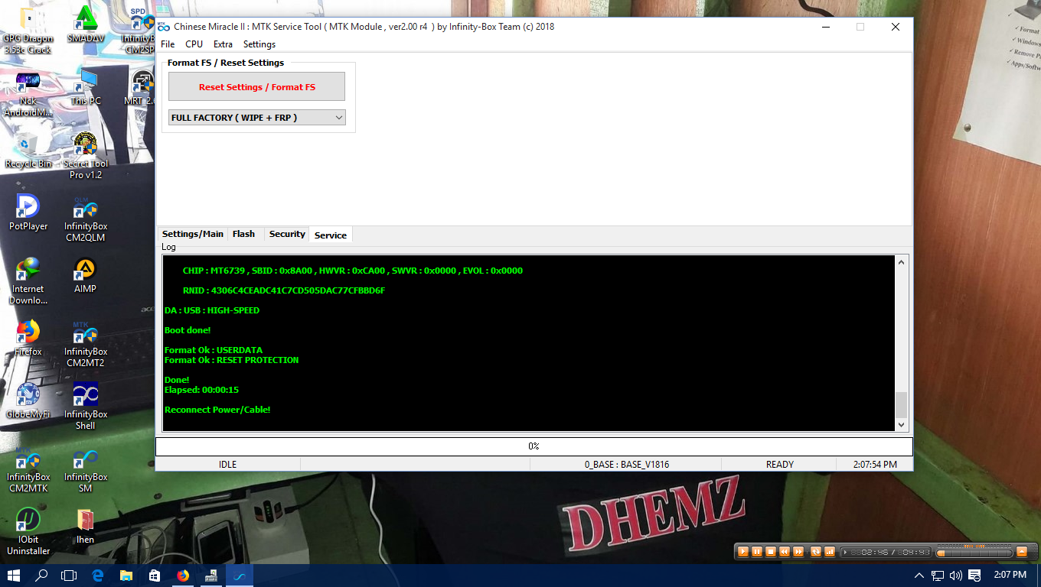Open the InfinityBox CM2MT2 shortcut
The image size is (1041, 587).
pos(85,344)
